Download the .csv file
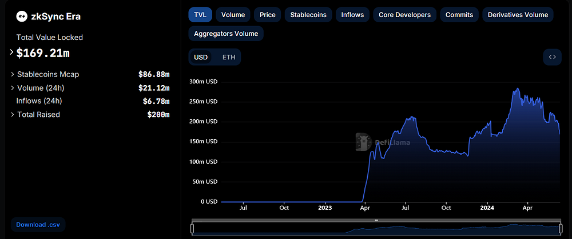Image resolution: width=572 pixels, height=239 pixels. pos(38,224)
